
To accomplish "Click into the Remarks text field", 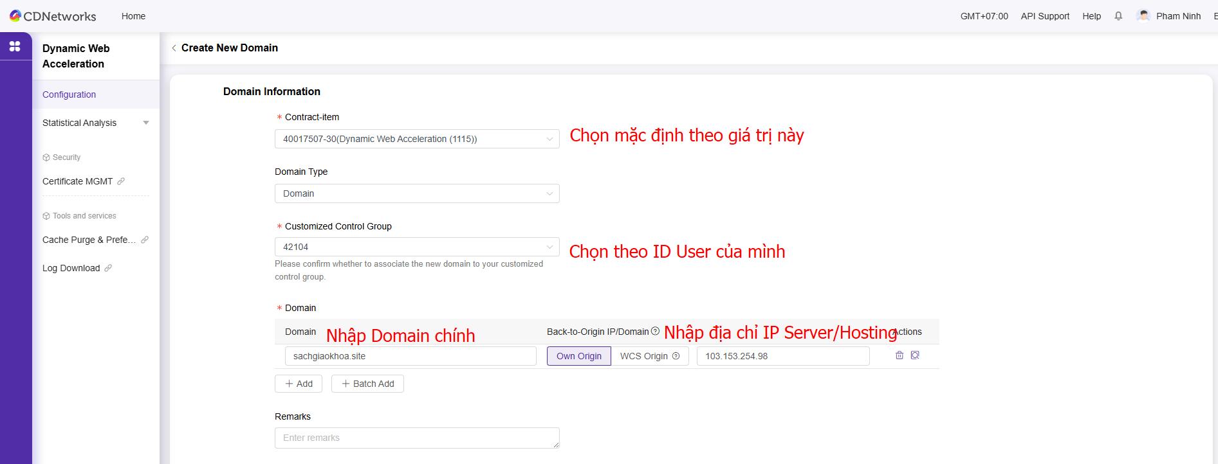I will 416,438.
